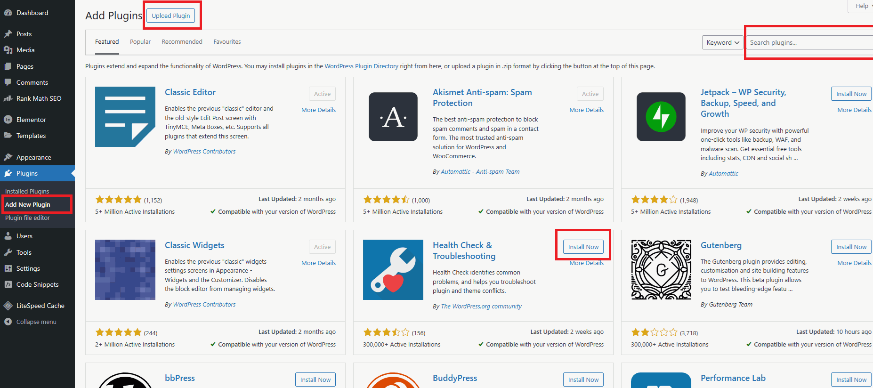The height and width of the screenshot is (388, 873).
Task: Click the Code Snippets icon
Action: [8, 284]
